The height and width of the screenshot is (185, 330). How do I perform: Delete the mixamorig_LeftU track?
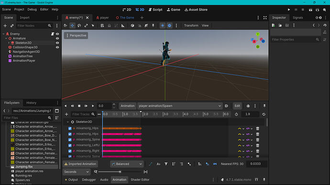[257, 145]
